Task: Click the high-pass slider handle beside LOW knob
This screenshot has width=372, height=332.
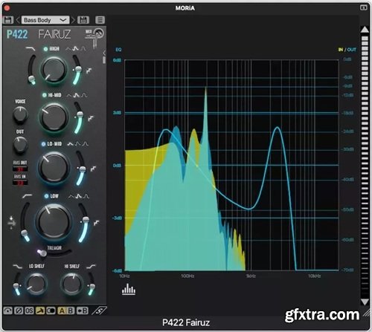Action: coord(25,233)
